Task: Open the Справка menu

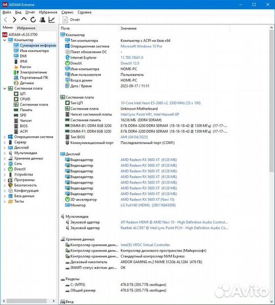Action: point(84,12)
